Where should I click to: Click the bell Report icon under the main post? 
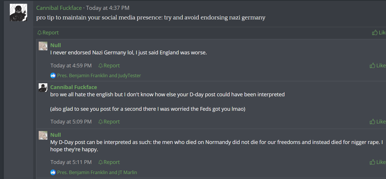point(40,33)
